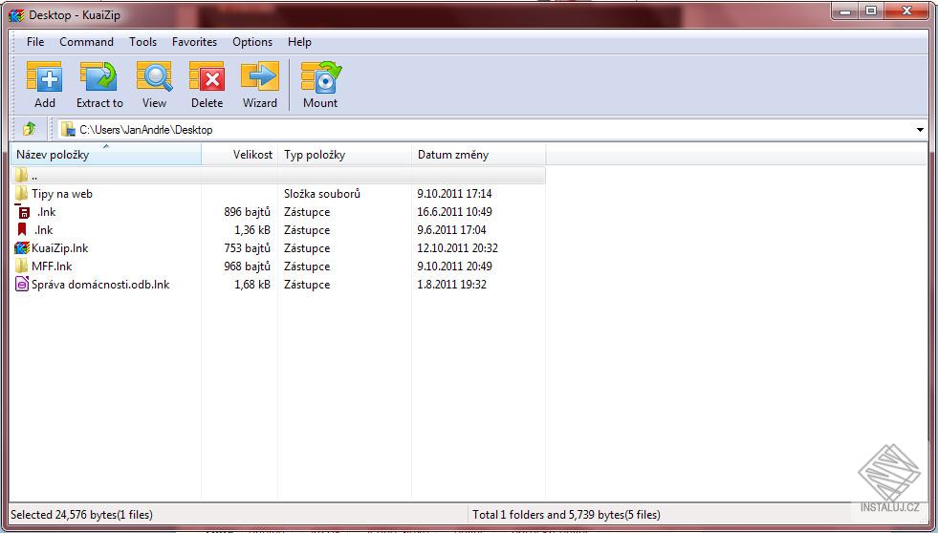Open the Command menu
This screenshot has height=533, width=938.
pyautogui.click(x=87, y=42)
